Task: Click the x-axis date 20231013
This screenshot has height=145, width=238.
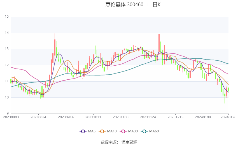Action: point(93,117)
